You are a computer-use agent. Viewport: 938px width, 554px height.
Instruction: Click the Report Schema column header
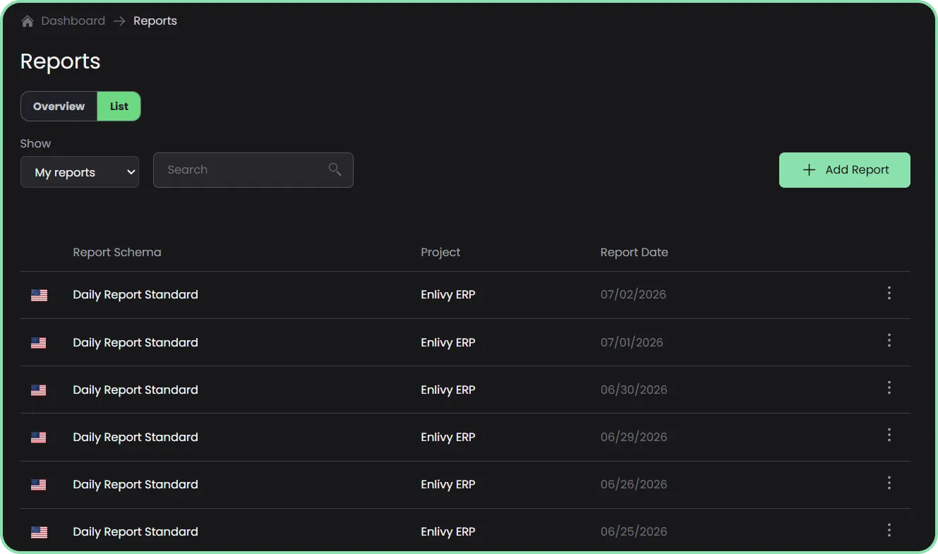[x=117, y=252]
